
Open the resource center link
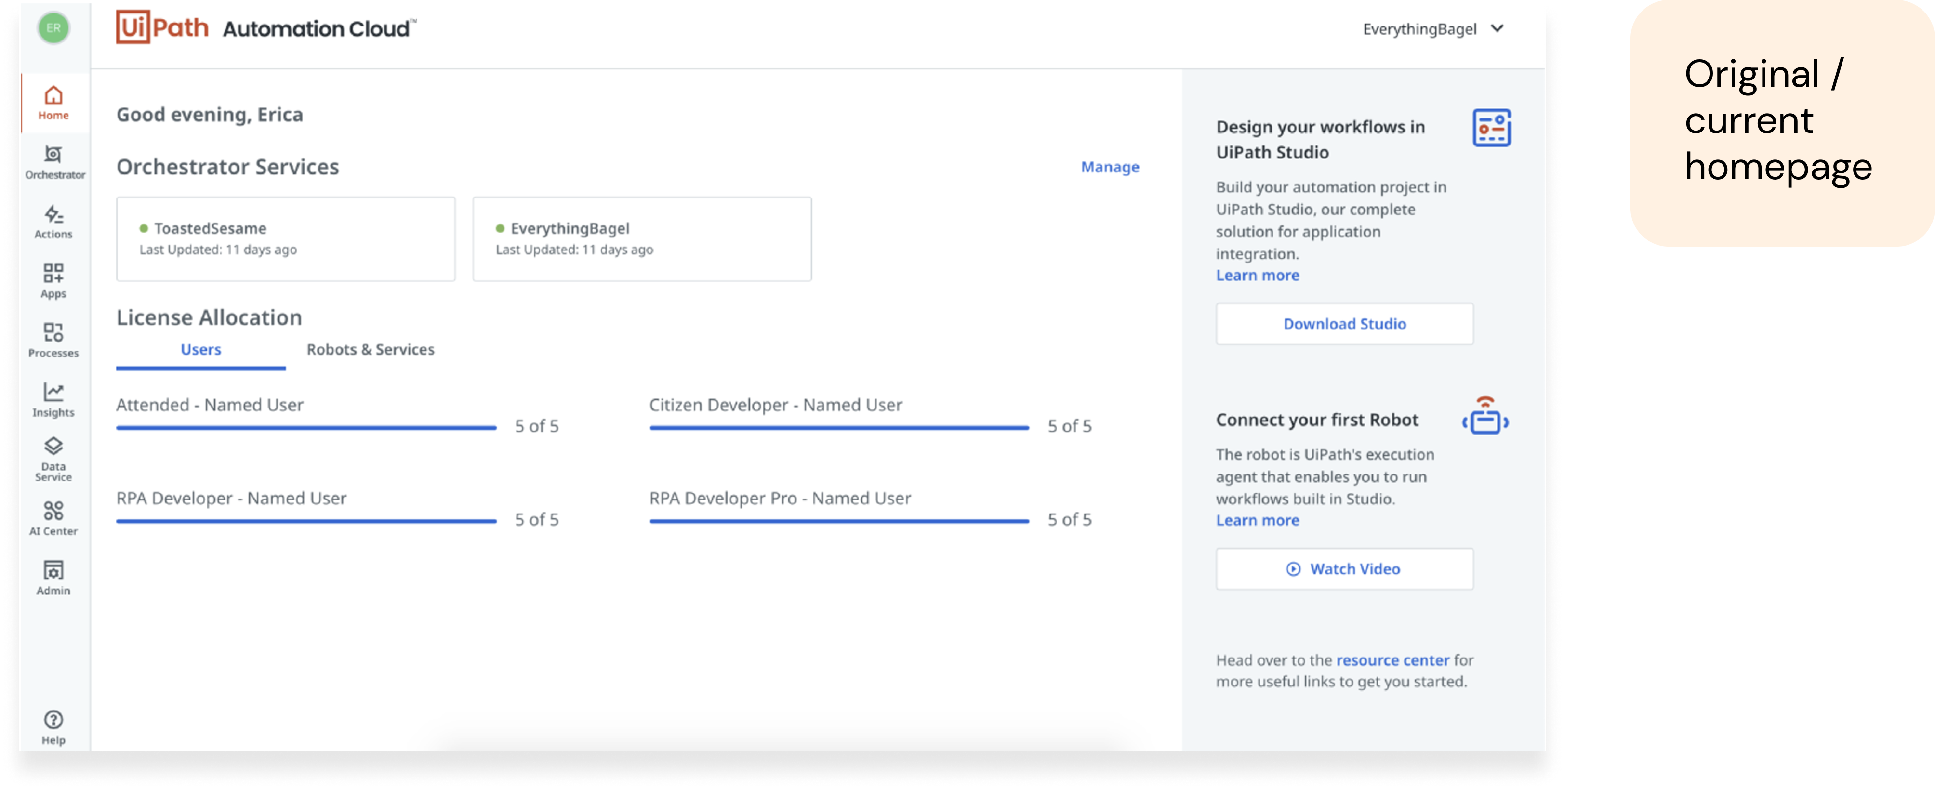(x=1392, y=660)
